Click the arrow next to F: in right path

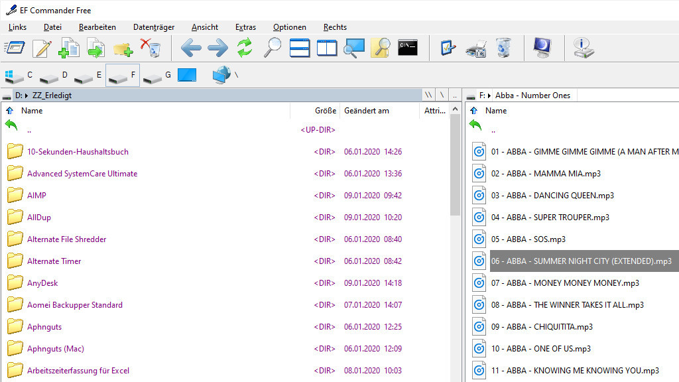coord(489,95)
